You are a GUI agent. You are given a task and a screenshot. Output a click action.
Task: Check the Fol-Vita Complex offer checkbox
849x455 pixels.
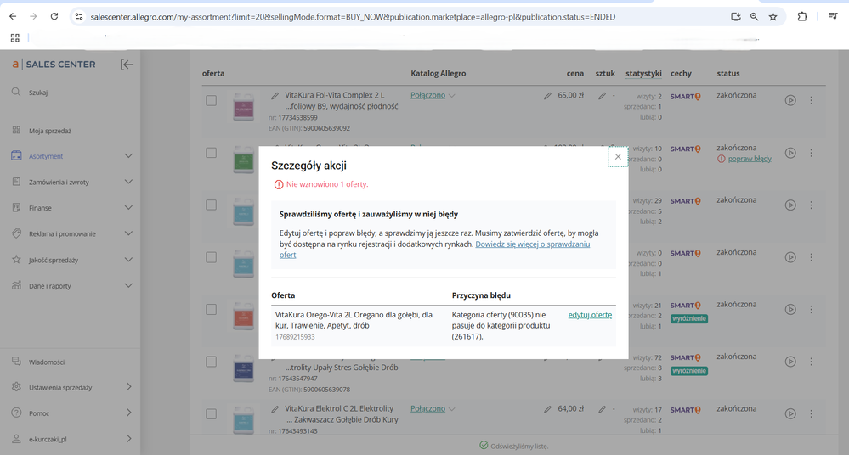click(x=211, y=100)
